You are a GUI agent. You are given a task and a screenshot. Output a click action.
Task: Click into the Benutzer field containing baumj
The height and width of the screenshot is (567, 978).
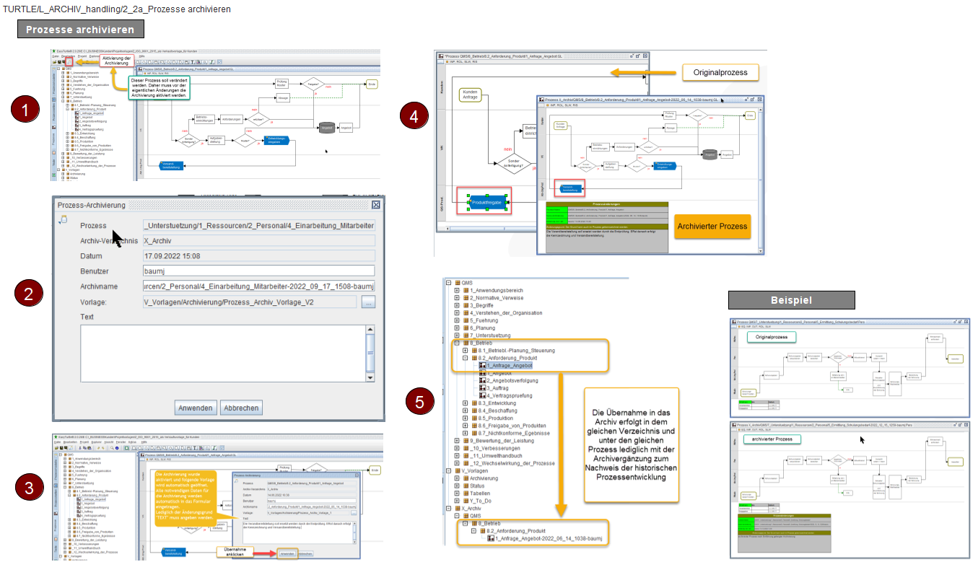[x=259, y=271]
